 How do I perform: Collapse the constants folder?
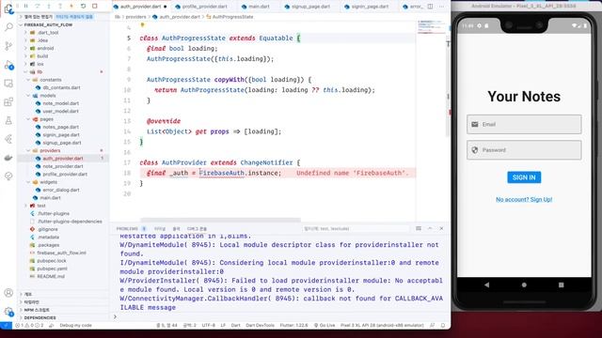pyautogui.click(x=50, y=80)
